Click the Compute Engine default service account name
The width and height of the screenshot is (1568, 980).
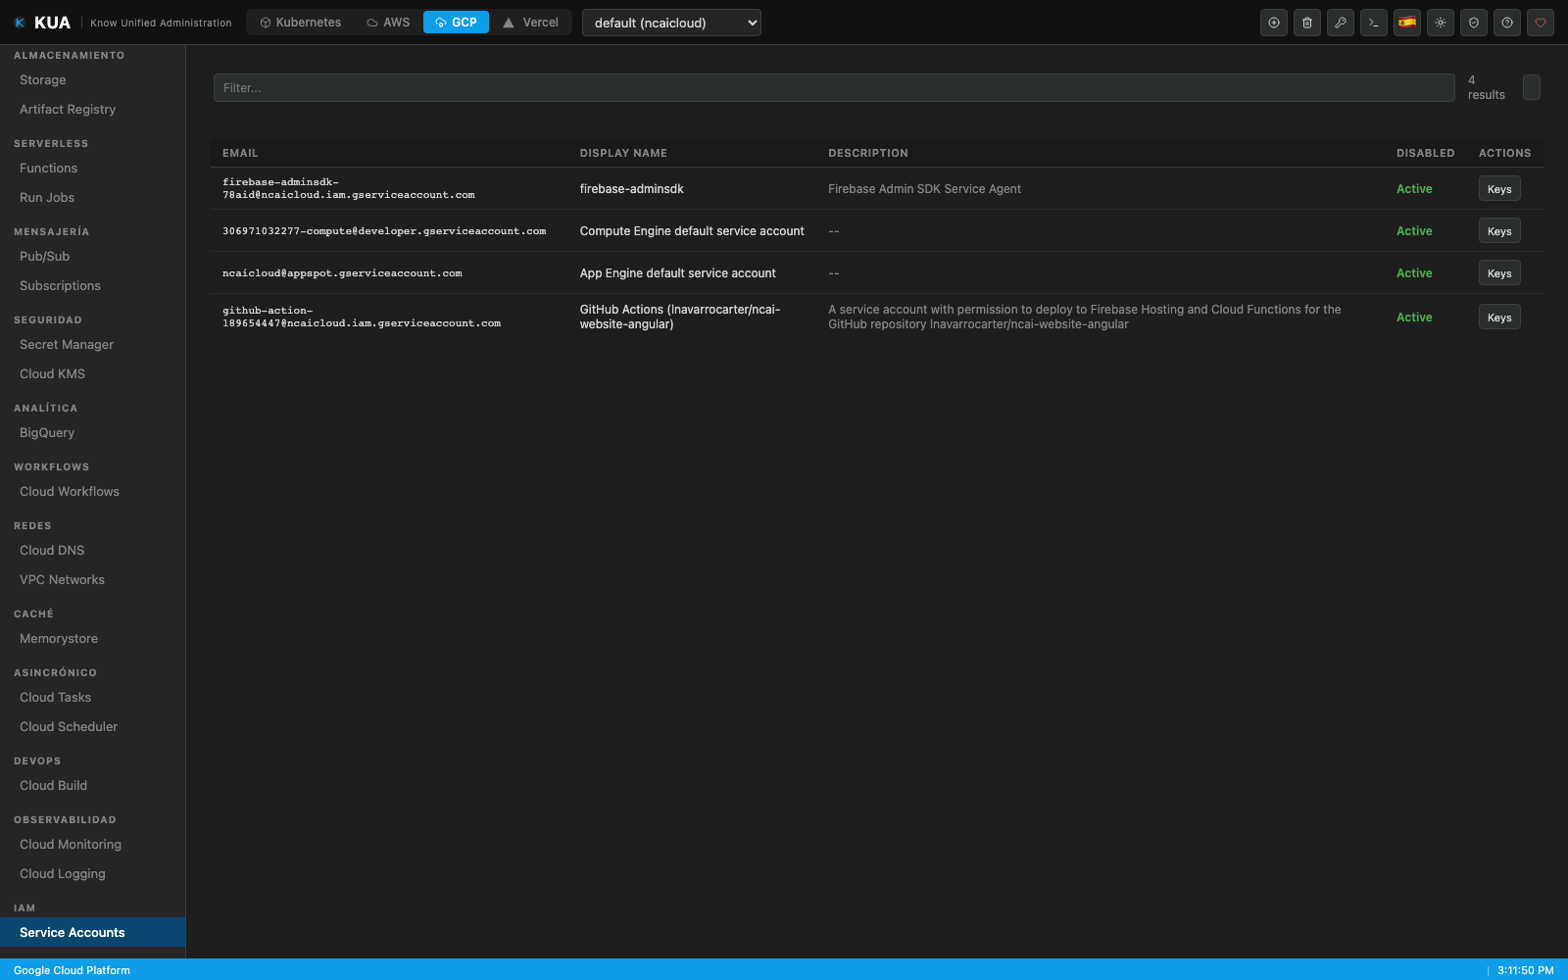point(692,231)
